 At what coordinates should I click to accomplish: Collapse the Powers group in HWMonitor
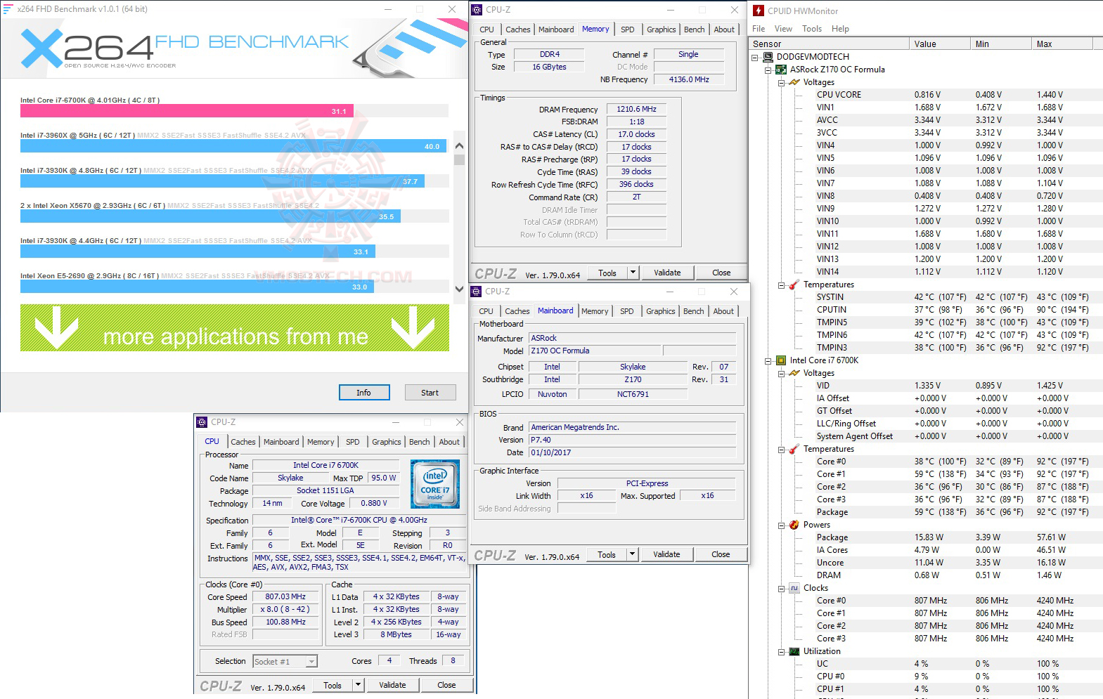781,525
